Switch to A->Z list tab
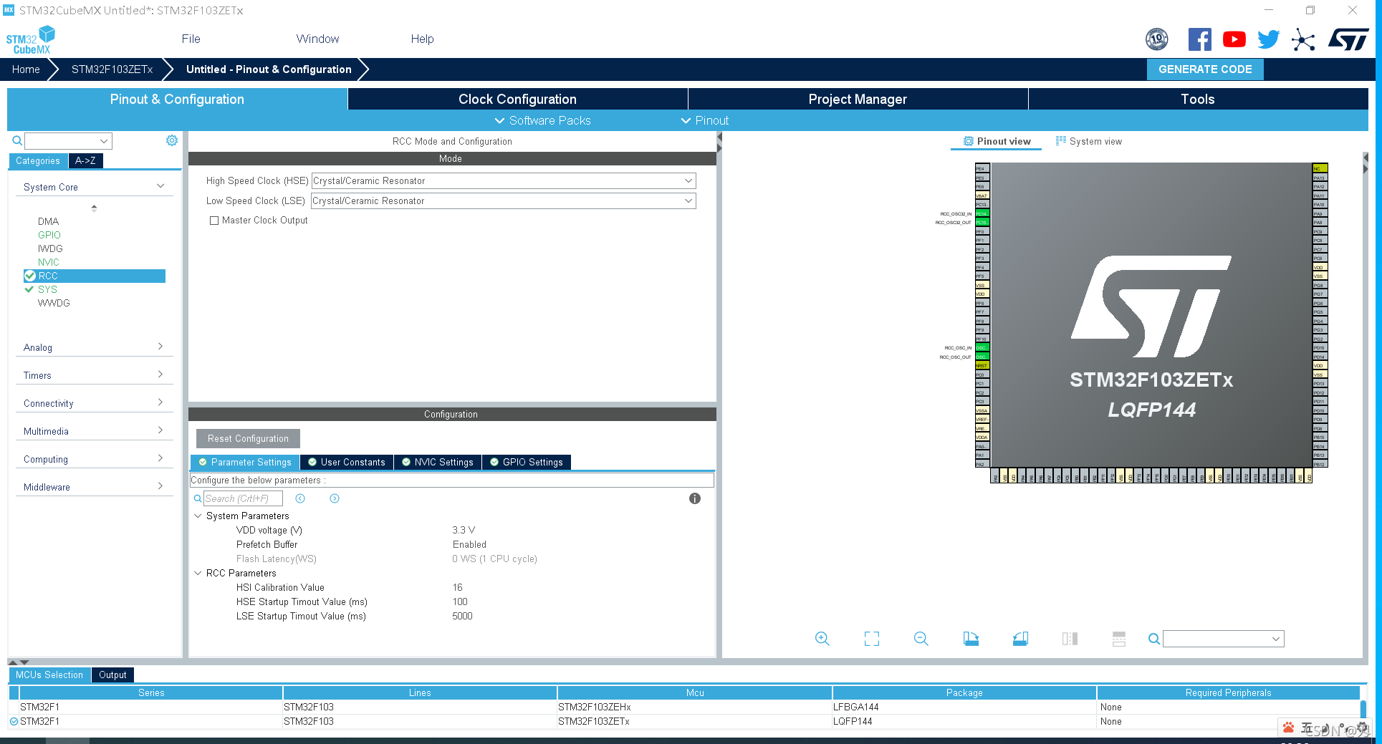 [x=85, y=160]
